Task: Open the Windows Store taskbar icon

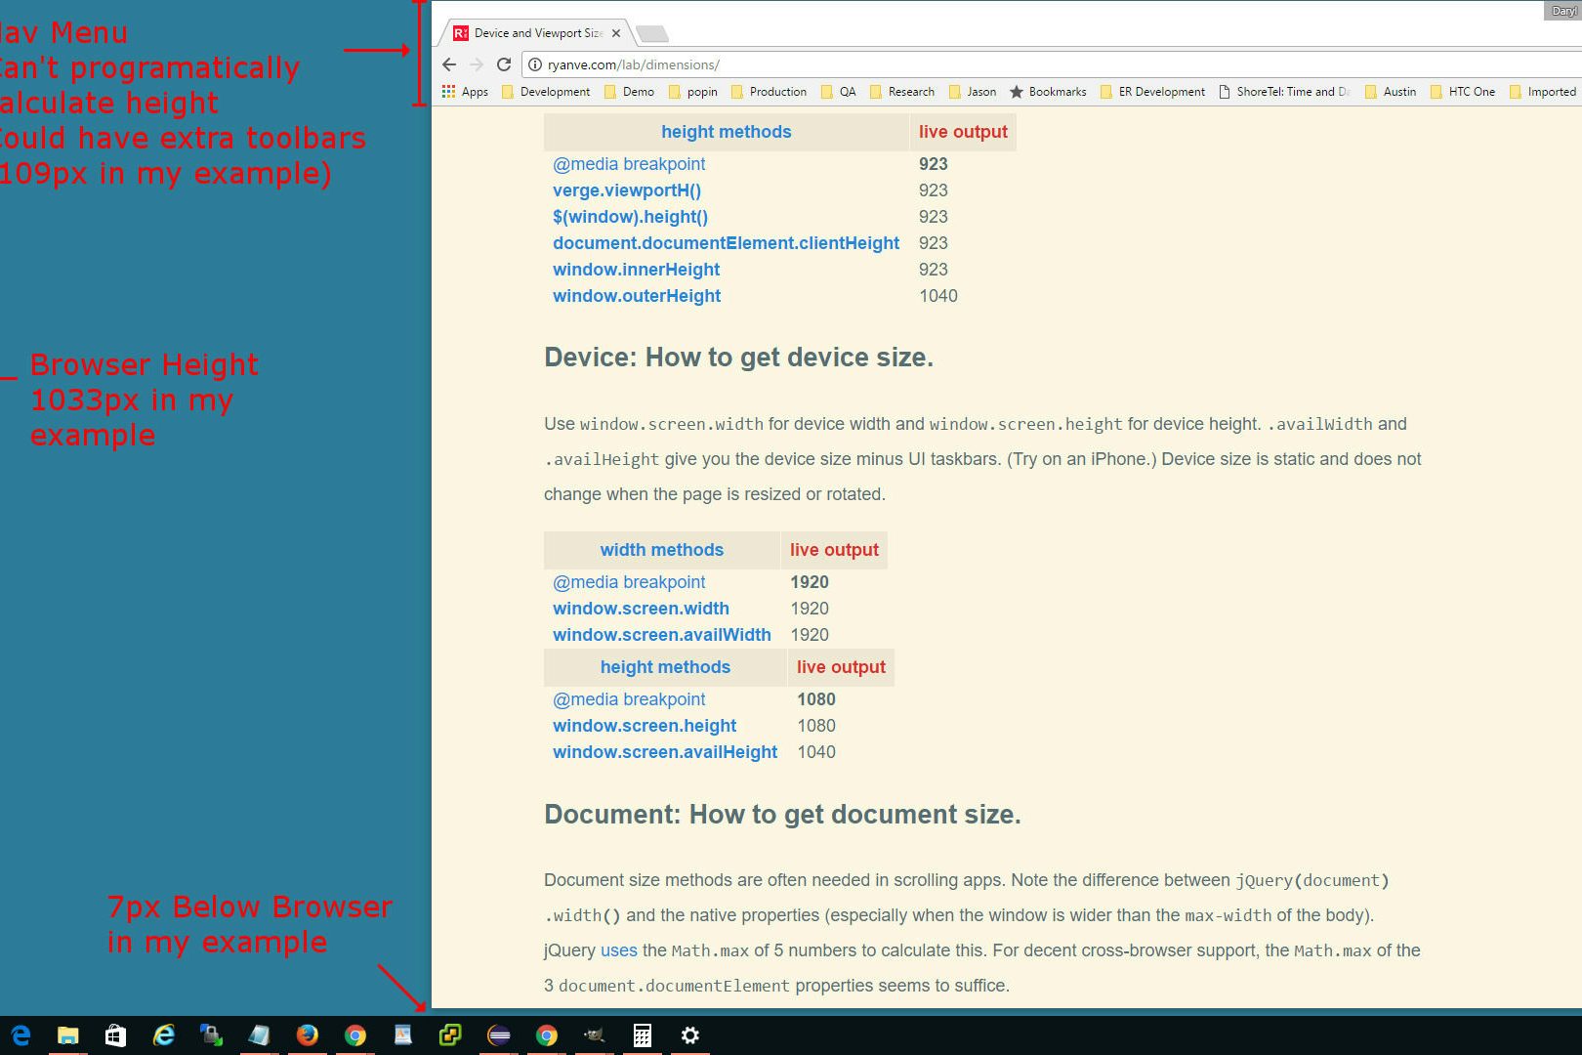Action: (x=115, y=1035)
